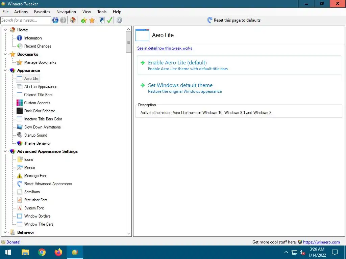Go to the home page via house icon
The width and height of the screenshot is (346, 259).
tap(73, 20)
